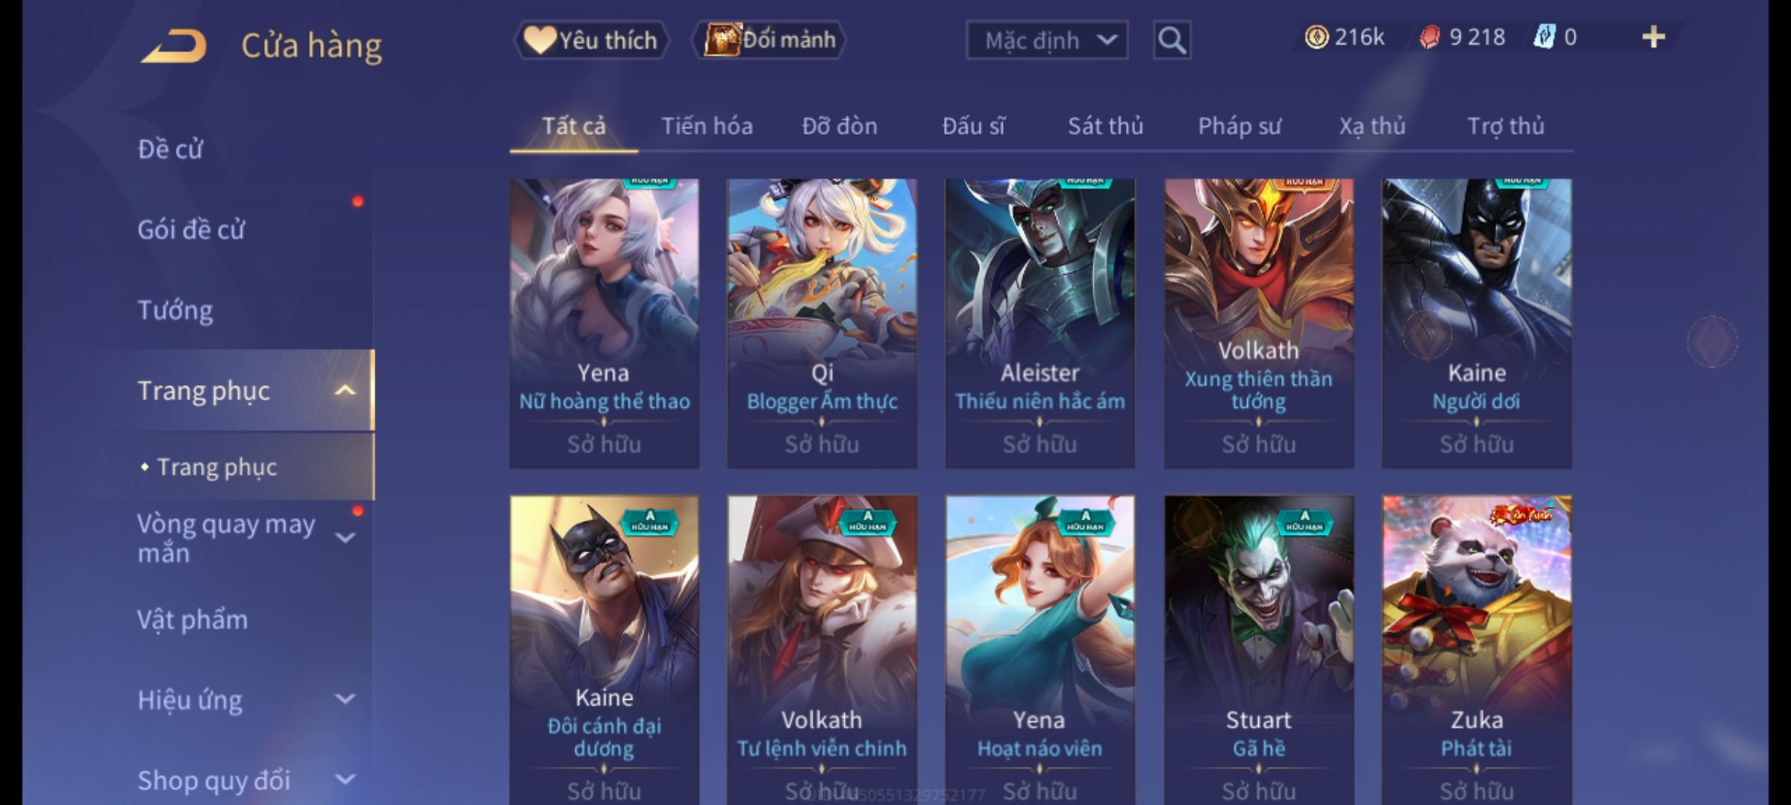Expand the Shop quy đổi section
Image resolution: width=1791 pixels, height=805 pixels.
(345, 780)
